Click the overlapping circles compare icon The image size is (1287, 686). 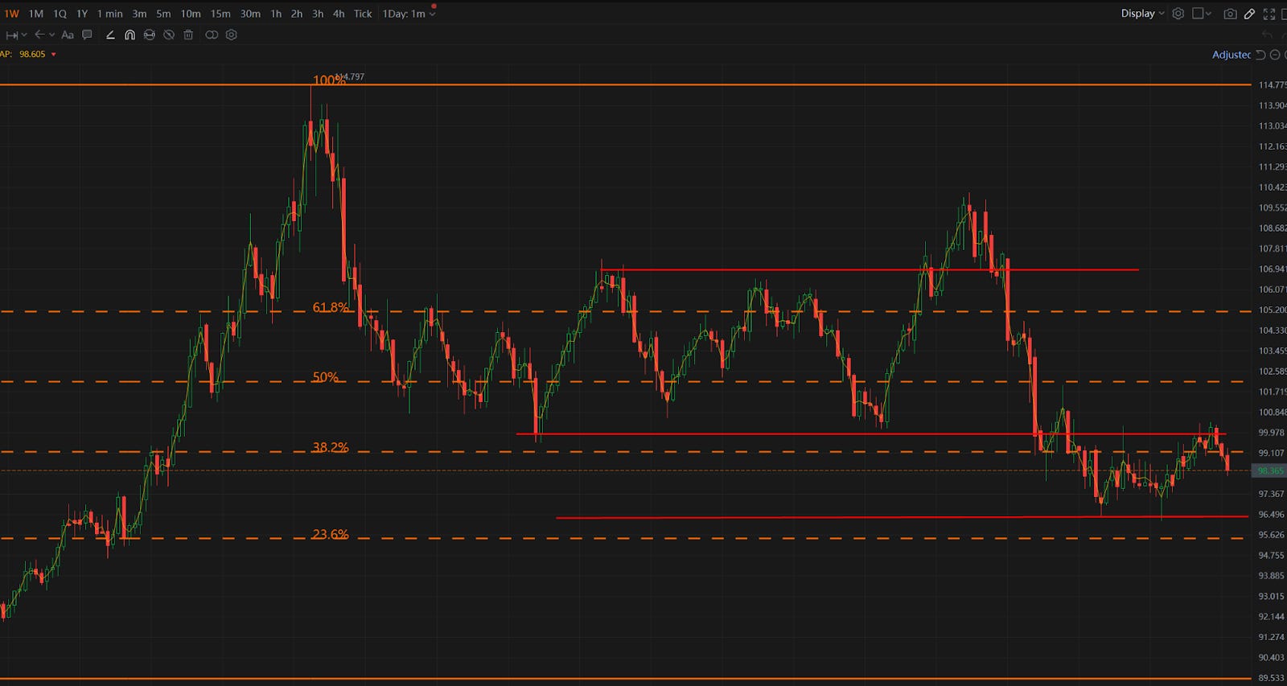(x=212, y=35)
